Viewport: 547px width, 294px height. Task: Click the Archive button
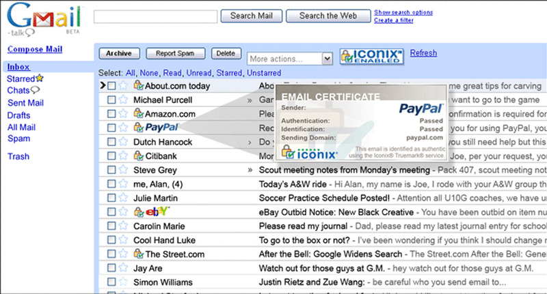pyautogui.click(x=119, y=54)
